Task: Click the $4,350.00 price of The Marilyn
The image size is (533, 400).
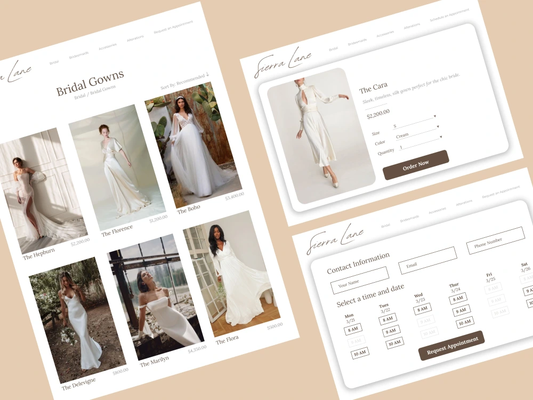Action: point(197,349)
